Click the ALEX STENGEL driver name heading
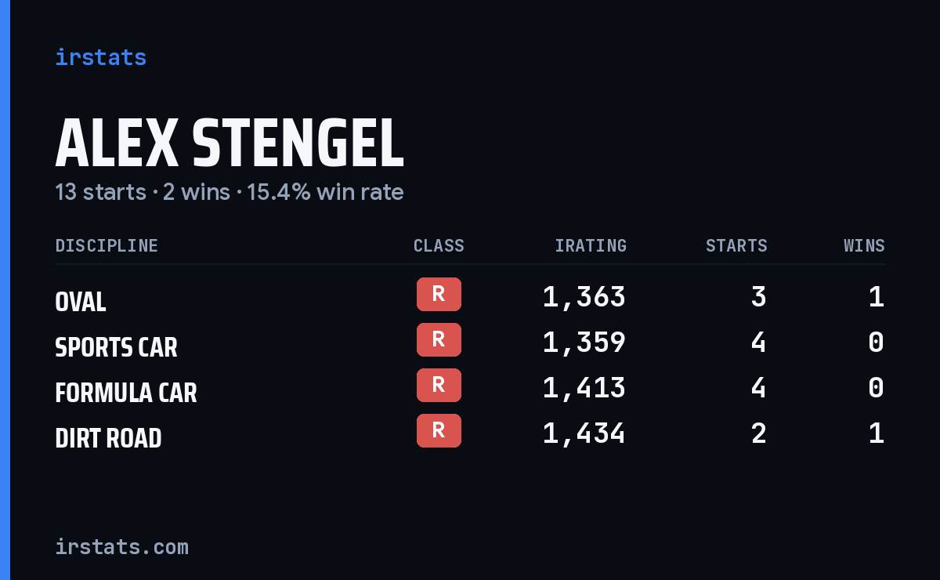 [x=230, y=143]
